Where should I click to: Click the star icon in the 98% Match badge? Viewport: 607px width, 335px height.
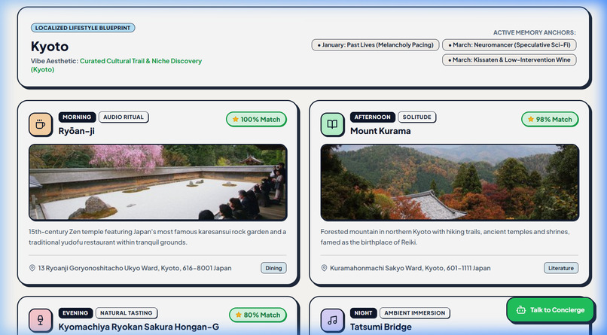tap(530, 119)
